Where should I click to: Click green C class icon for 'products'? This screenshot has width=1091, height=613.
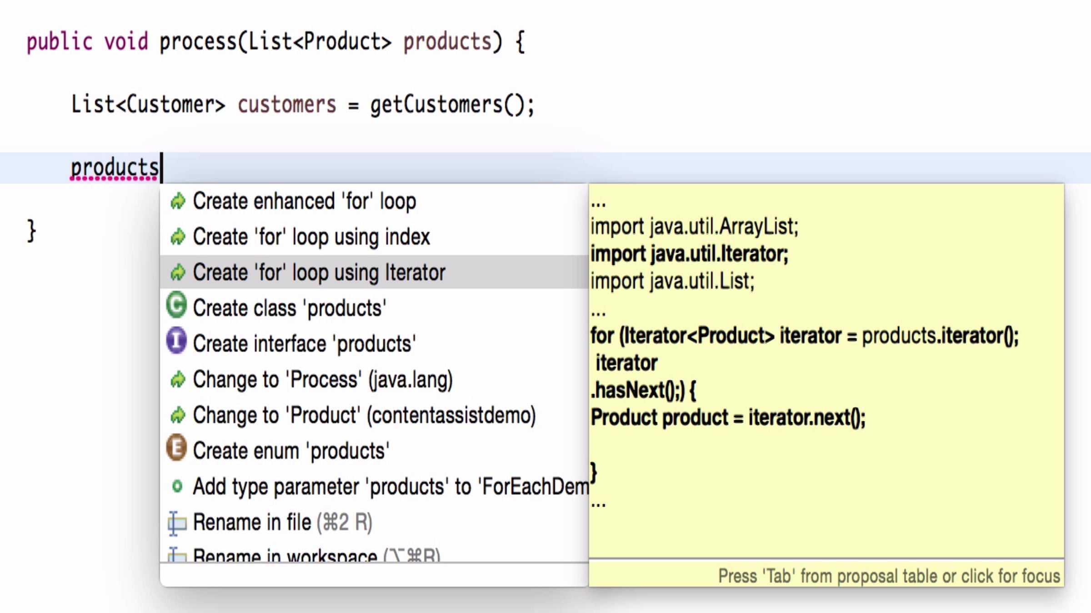[176, 305]
